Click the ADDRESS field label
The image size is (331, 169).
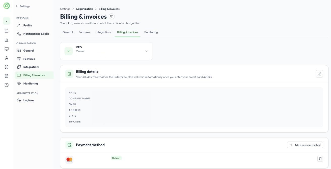[75, 110]
